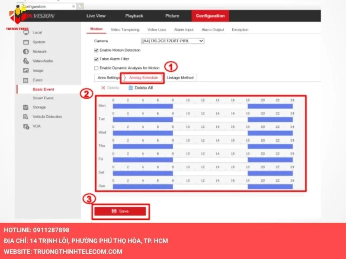
Task: Click Monday's morning blue schedule bar
Action: click(143, 106)
